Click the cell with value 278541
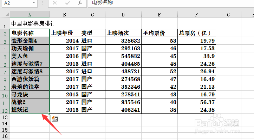The height and width of the screenshot is (140, 254). point(123,95)
